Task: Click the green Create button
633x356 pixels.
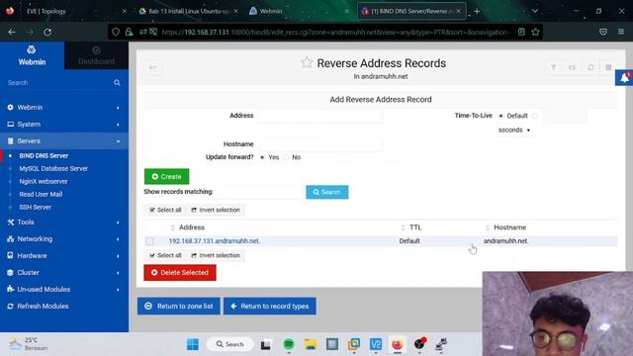Action: (x=166, y=177)
